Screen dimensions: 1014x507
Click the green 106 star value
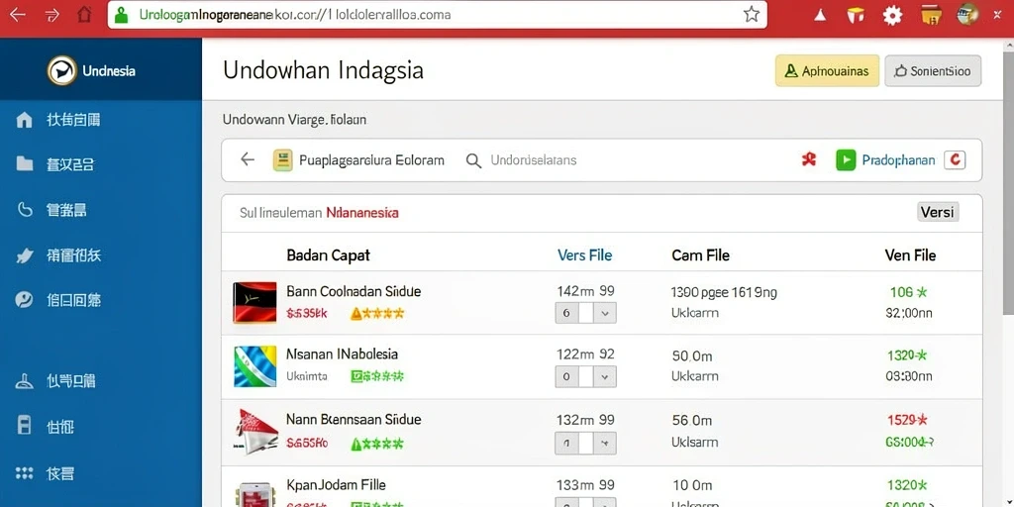(908, 292)
